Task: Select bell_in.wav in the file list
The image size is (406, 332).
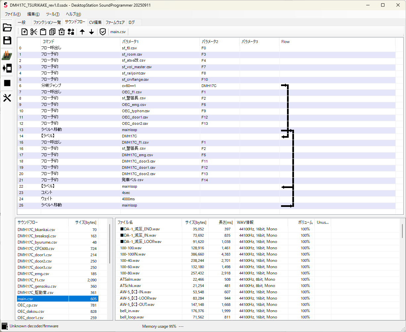Action: 130,311
